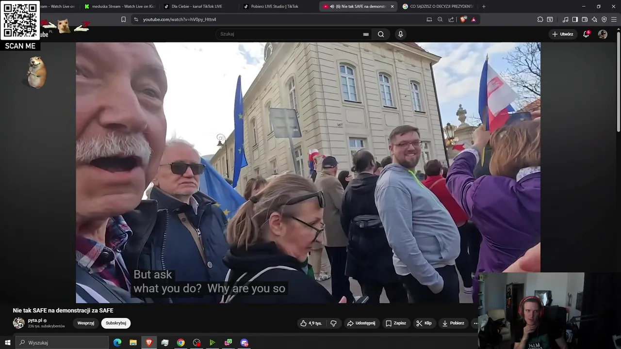Download the video via Pobierz
The width and height of the screenshot is (621, 349).
coord(453,323)
